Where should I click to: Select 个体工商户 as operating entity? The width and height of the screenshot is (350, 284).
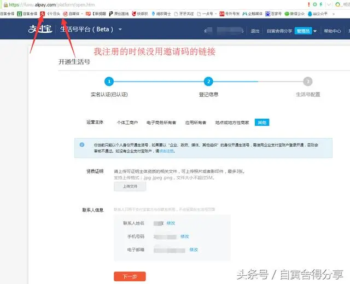pyautogui.click(x=127, y=123)
